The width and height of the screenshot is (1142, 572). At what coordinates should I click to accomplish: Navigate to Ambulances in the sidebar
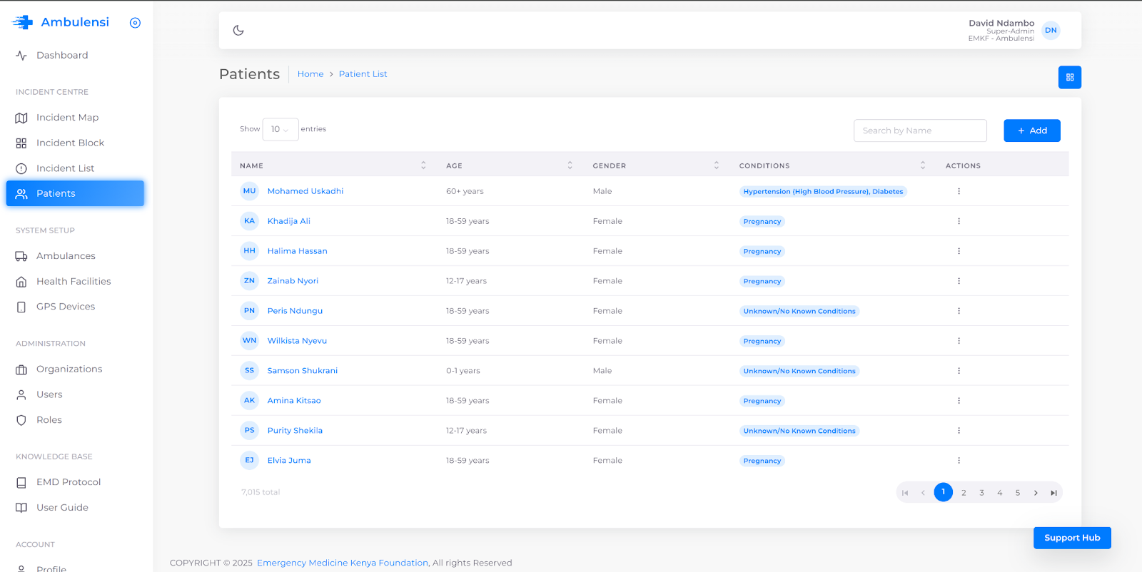66,256
